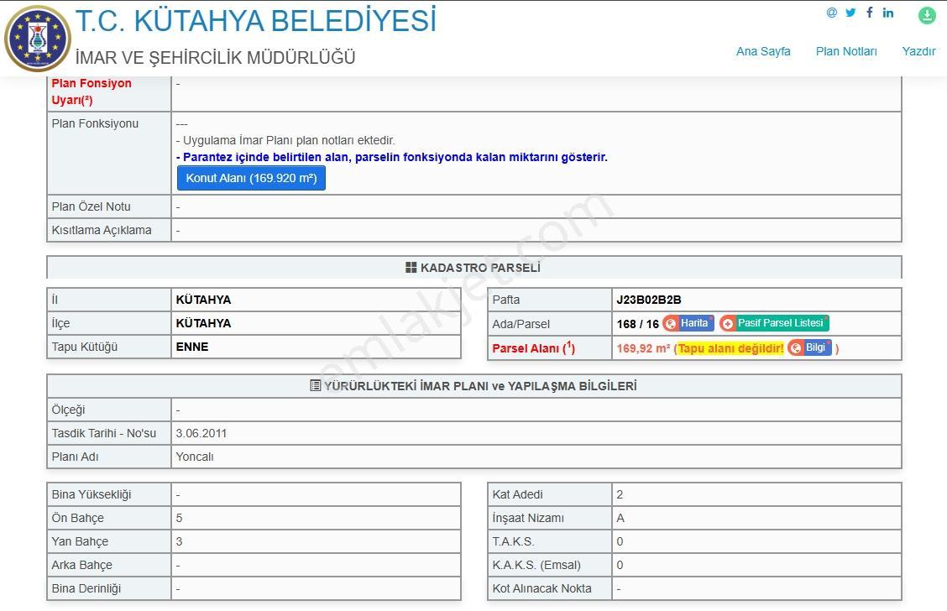Image resolution: width=947 pixels, height=611 pixels.
Task: Click the Ada/Parsel number 168 / 16
Action: (638, 324)
